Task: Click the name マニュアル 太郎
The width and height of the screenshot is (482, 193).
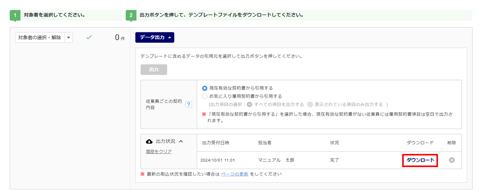Action: tap(276, 160)
